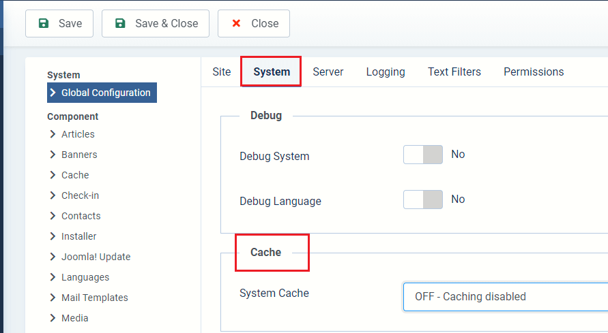Click the chevron icon beside Articles
608x333 pixels.
point(53,134)
